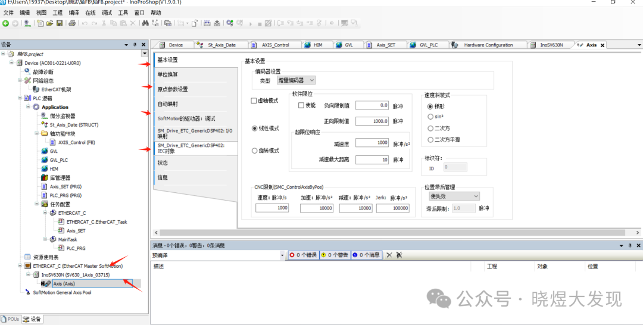Open project with the folder toolbar icon
This screenshot has height=325, width=643.
[50, 23]
